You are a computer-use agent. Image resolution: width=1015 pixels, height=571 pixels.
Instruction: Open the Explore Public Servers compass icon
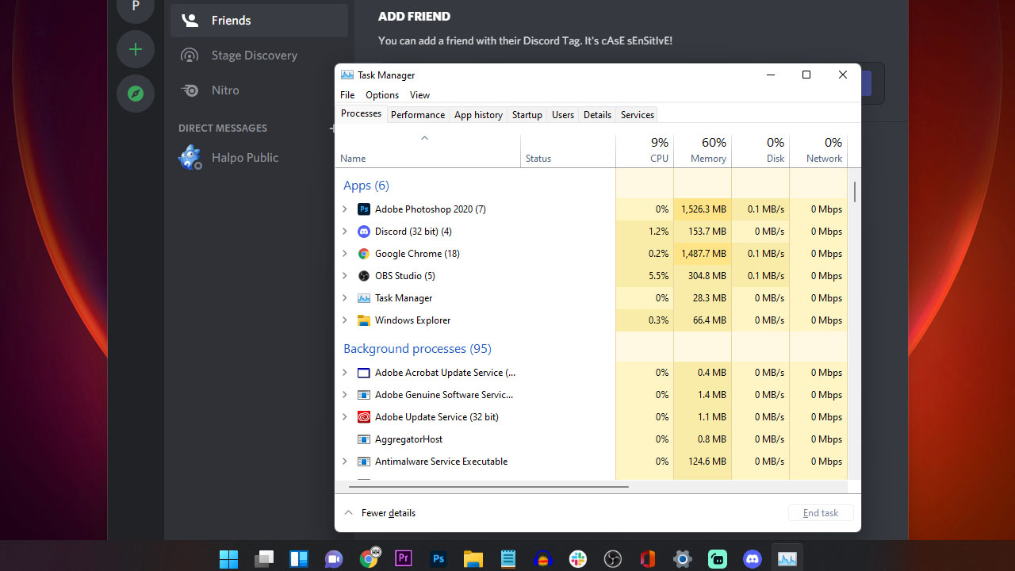coord(136,94)
